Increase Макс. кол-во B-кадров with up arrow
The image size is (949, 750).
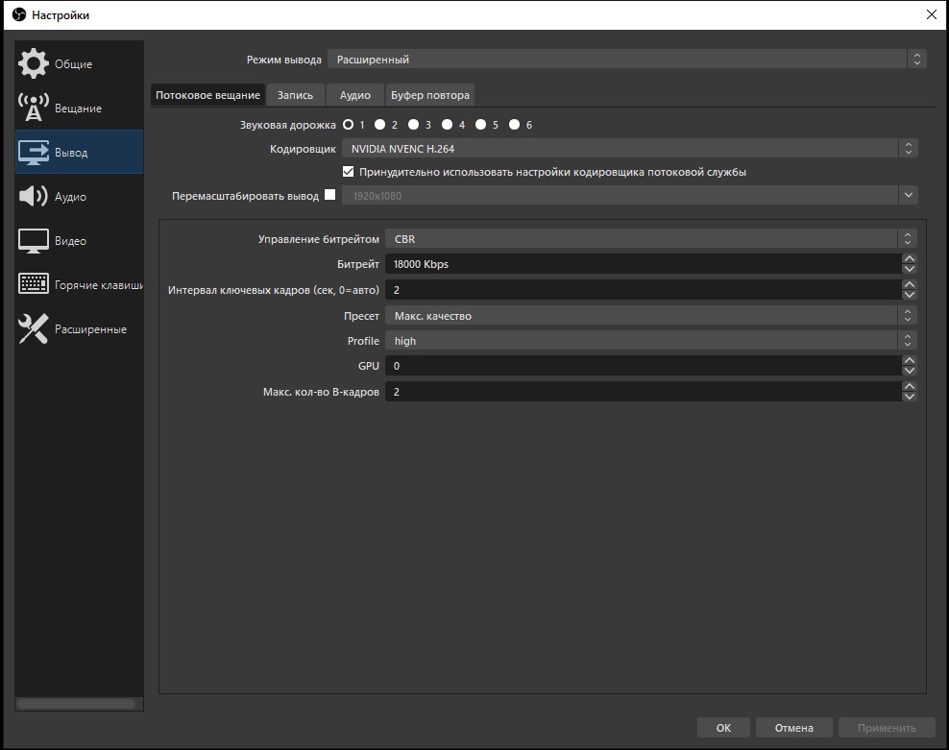tap(909, 386)
